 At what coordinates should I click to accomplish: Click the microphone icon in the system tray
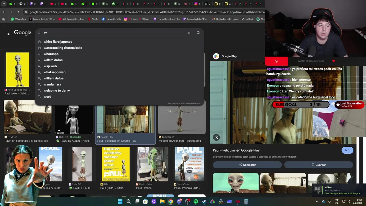coord(329,201)
